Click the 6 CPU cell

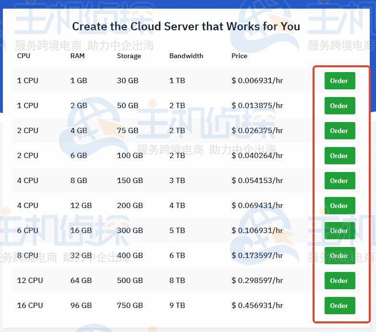(27, 230)
